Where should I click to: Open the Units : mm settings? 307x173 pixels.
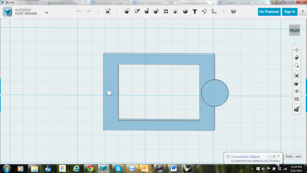(x=293, y=156)
